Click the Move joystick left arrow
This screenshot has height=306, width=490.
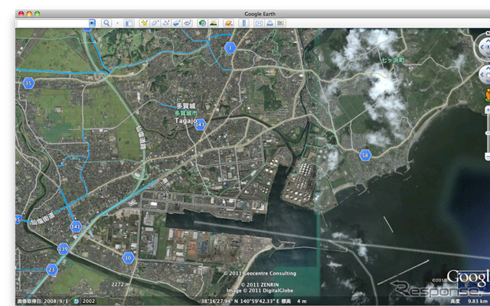[482, 75]
